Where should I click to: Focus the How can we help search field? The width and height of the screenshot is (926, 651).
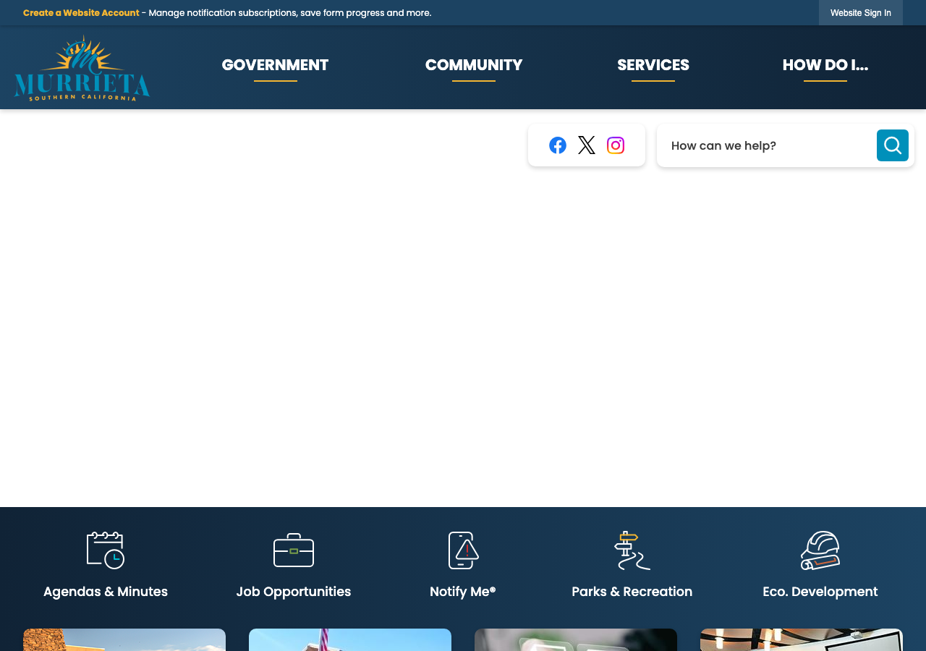(x=767, y=145)
